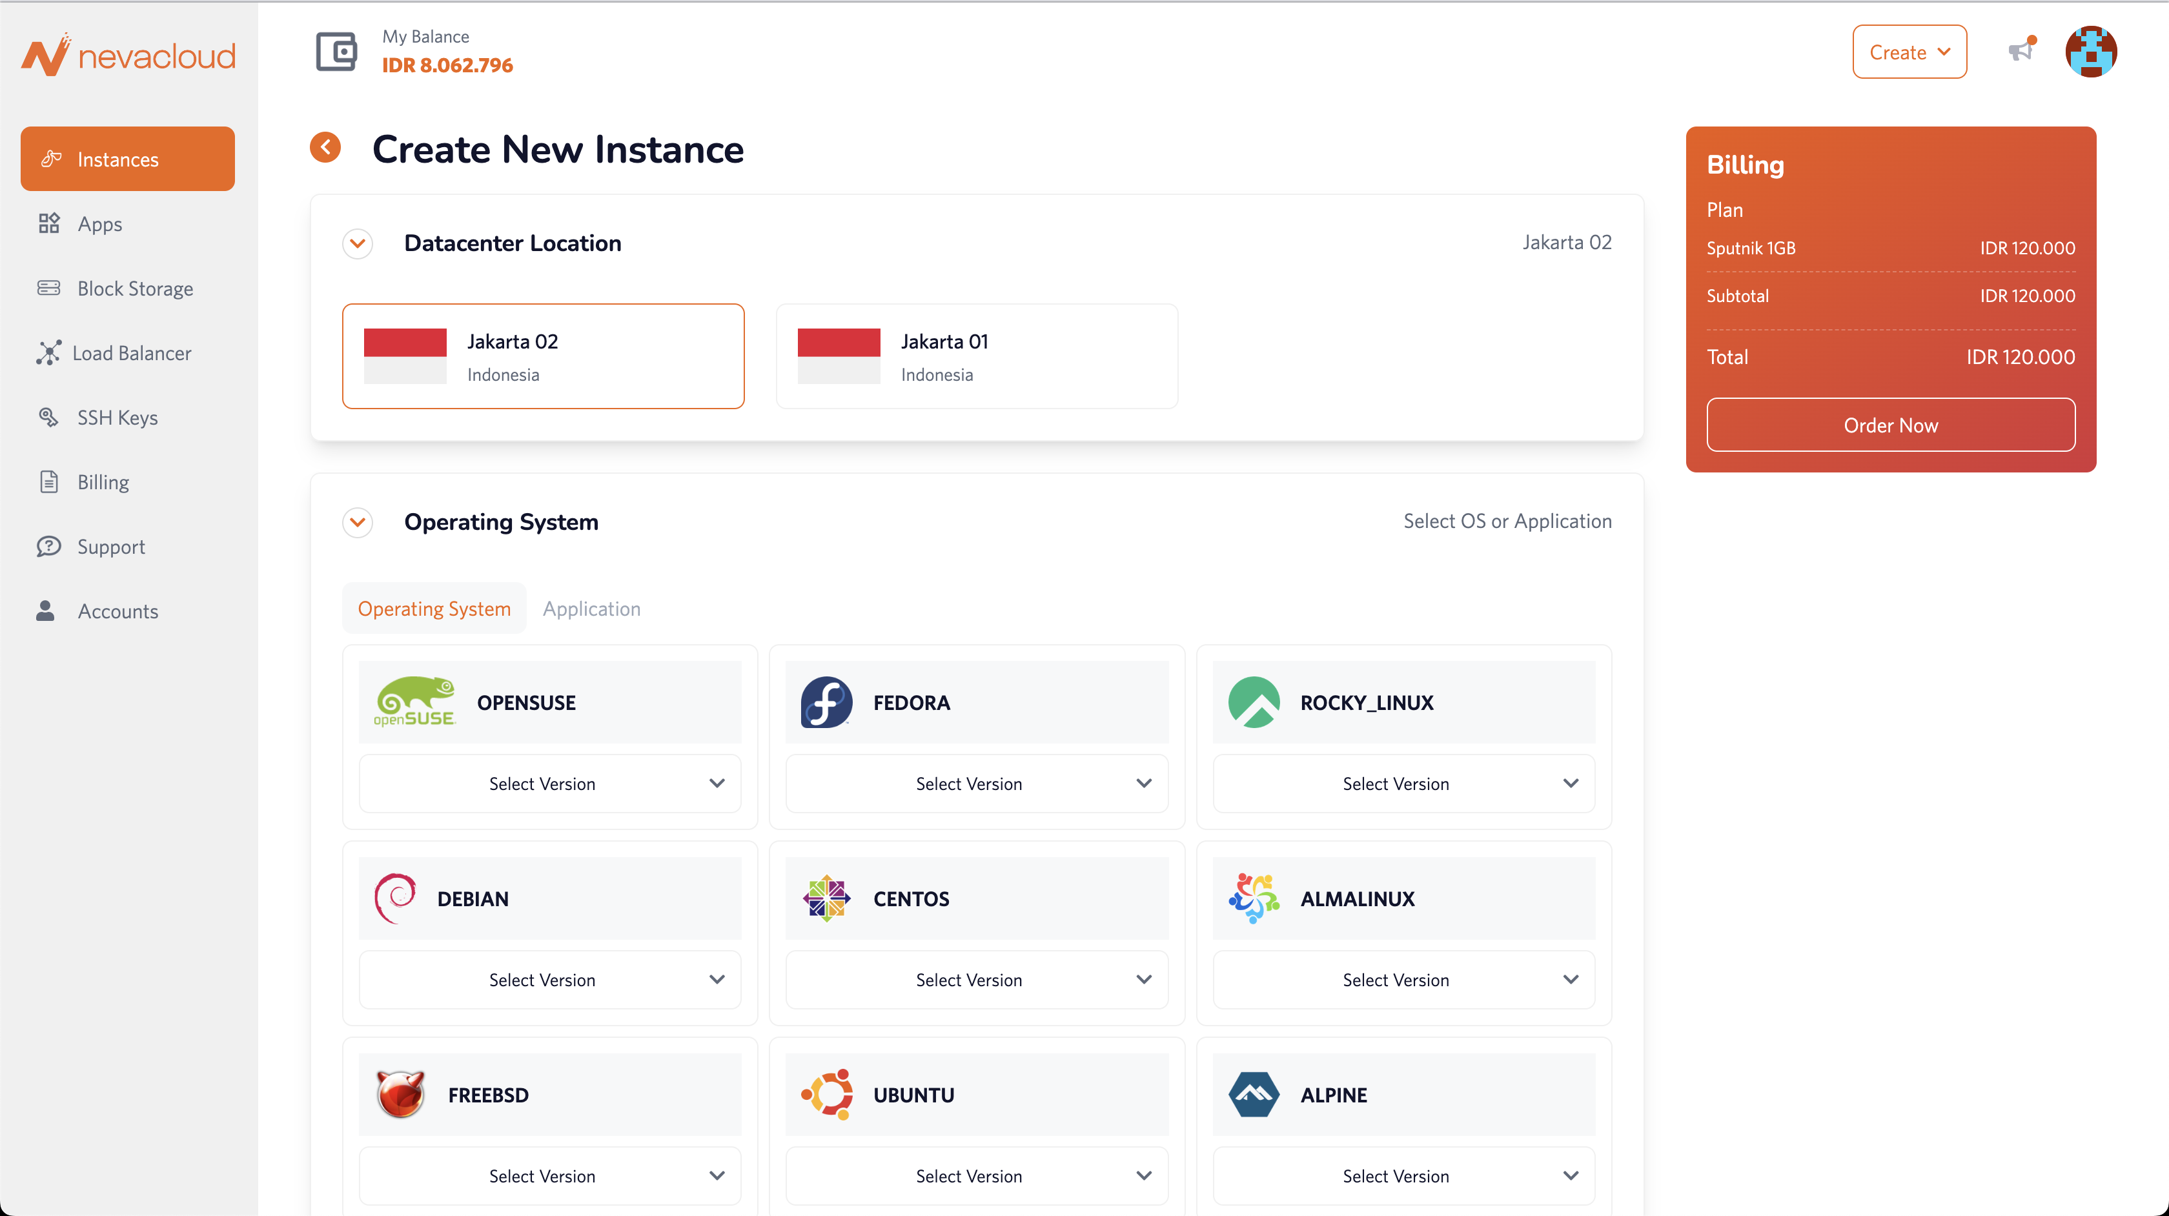Open Support in the sidebar

[x=128, y=547]
